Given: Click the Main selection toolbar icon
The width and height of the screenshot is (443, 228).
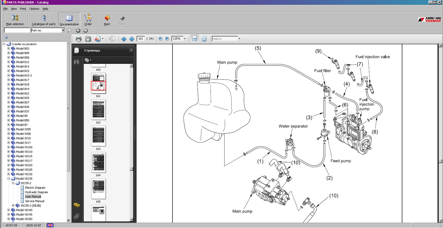Looking at the screenshot, I should click(x=15, y=20).
